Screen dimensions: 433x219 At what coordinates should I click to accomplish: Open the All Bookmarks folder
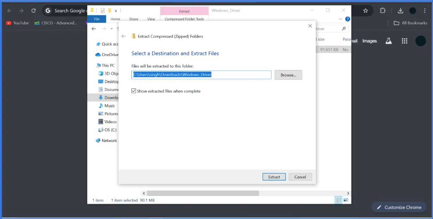pyautogui.click(x=410, y=23)
